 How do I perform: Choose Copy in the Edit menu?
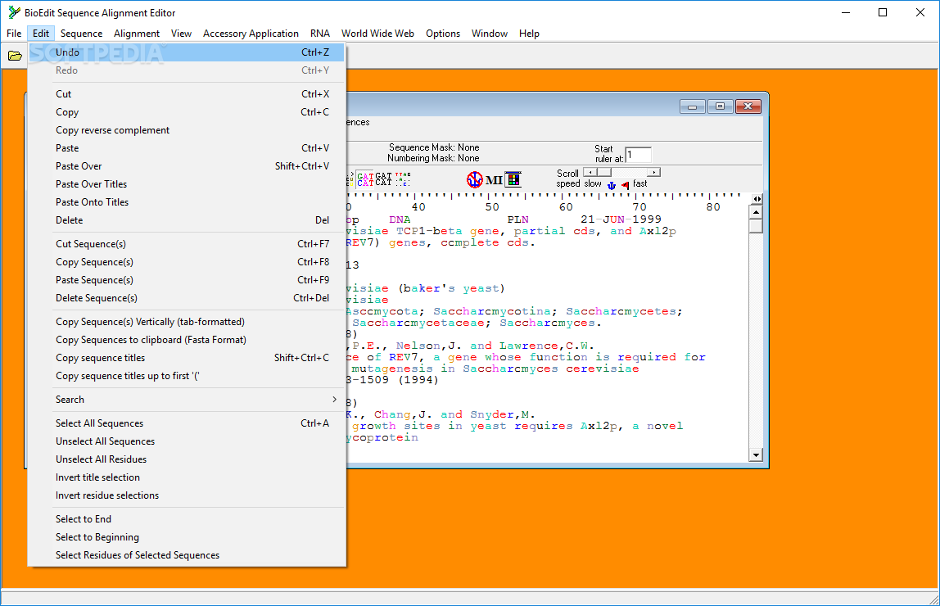[187, 112]
